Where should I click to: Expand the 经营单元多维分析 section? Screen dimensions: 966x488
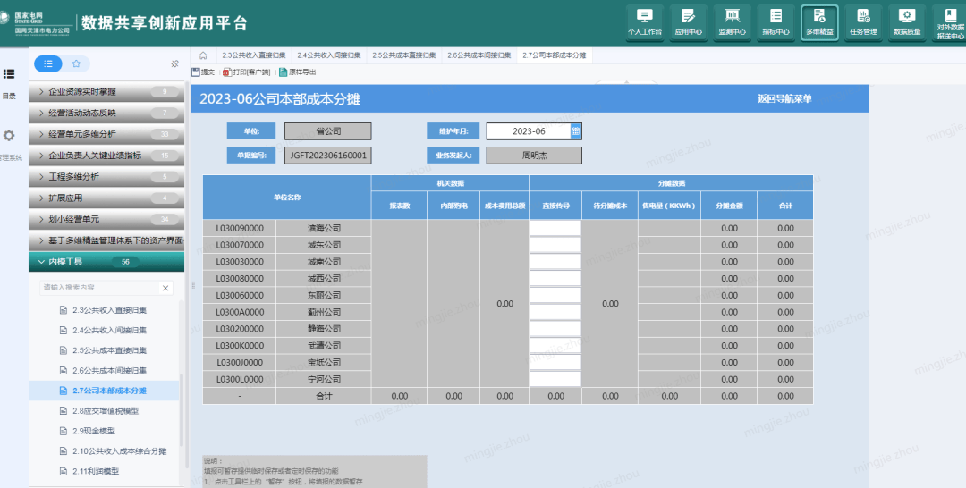(x=106, y=134)
